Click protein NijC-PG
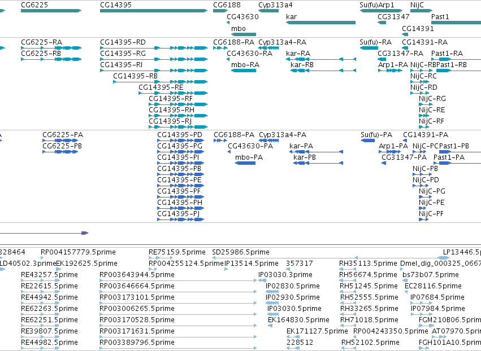481x351 pixels. pos(432,191)
